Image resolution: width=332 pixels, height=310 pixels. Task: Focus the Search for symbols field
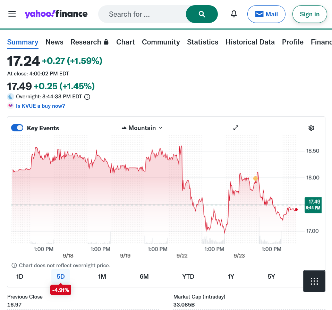[142, 14]
